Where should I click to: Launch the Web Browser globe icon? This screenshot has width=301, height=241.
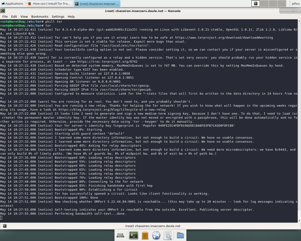click(157, 235)
